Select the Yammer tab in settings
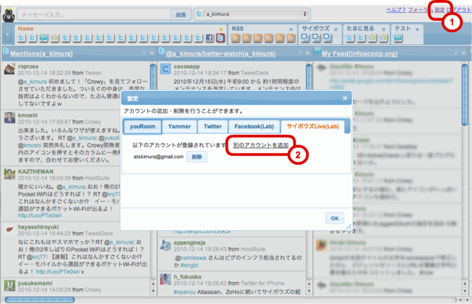This screenshot has height=304, width=472. tap(179, 126)
